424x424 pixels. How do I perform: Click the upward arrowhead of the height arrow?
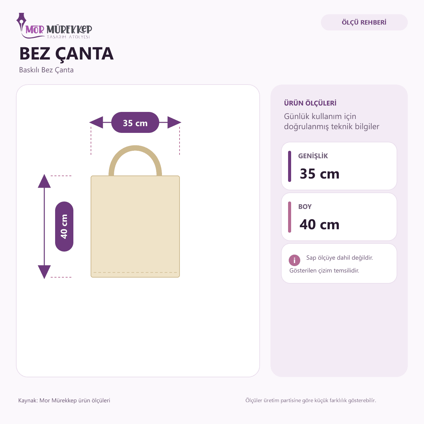44,181
